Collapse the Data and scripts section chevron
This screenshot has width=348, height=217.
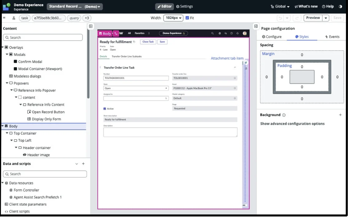77,164
